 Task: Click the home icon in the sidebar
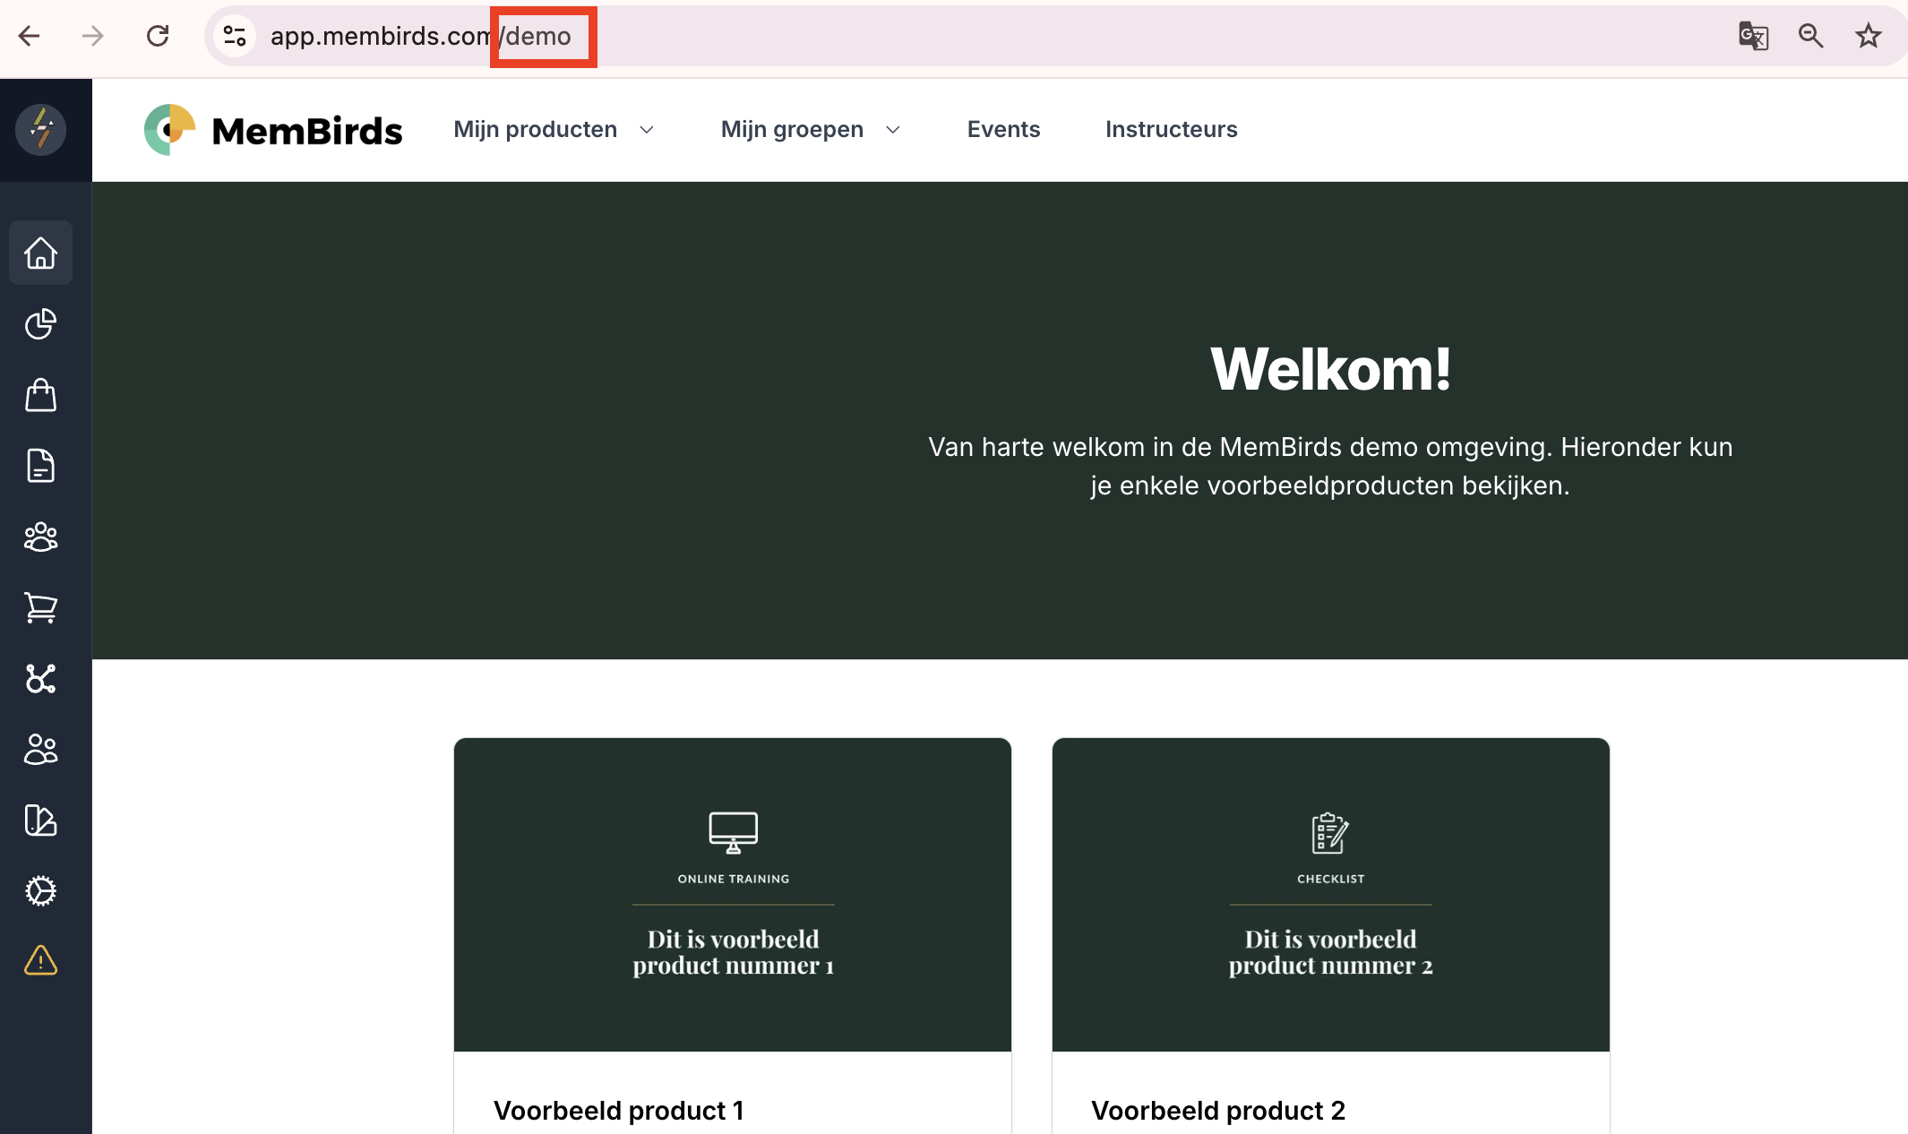(40, 253)
